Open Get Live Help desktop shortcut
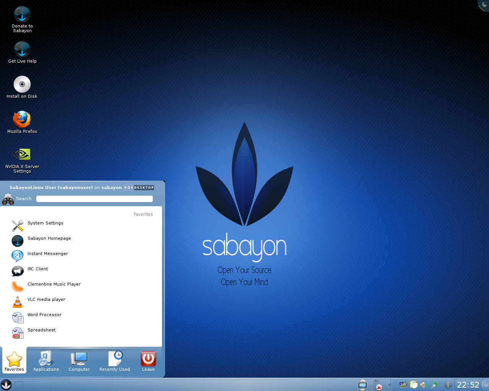The width and height of the screenshot is (489, 391). pyautogui.click(x=22, y=50)
